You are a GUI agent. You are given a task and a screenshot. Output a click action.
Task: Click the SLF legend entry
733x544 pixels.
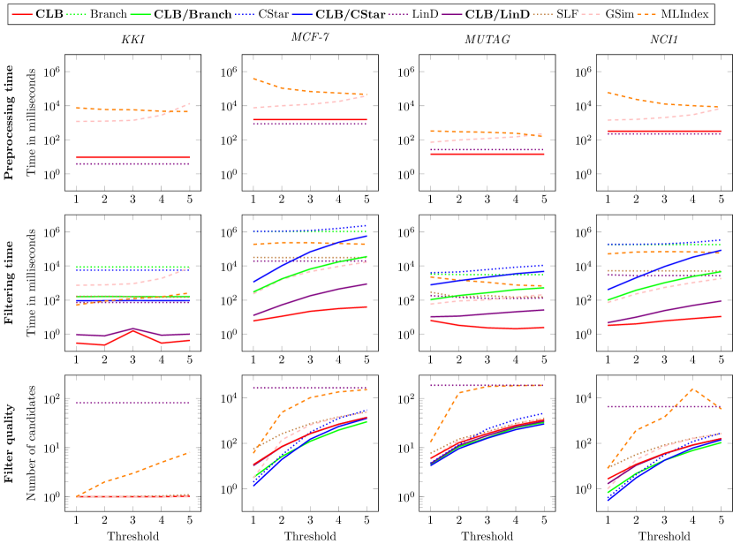coord(568,15)
